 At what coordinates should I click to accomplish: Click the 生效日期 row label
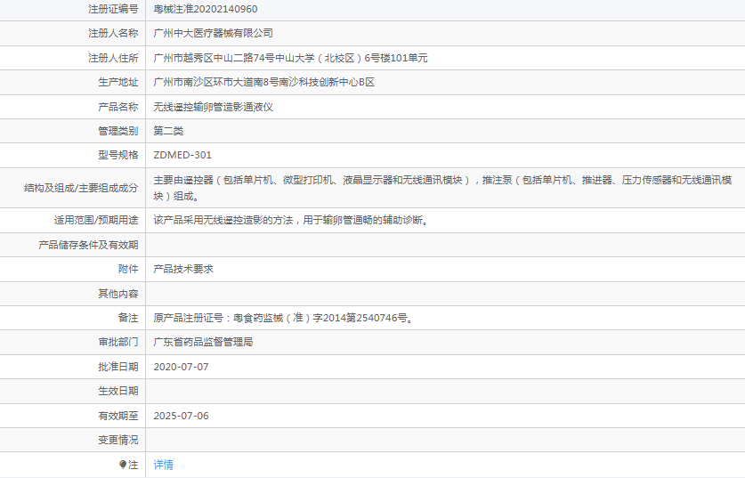(118, 391)
